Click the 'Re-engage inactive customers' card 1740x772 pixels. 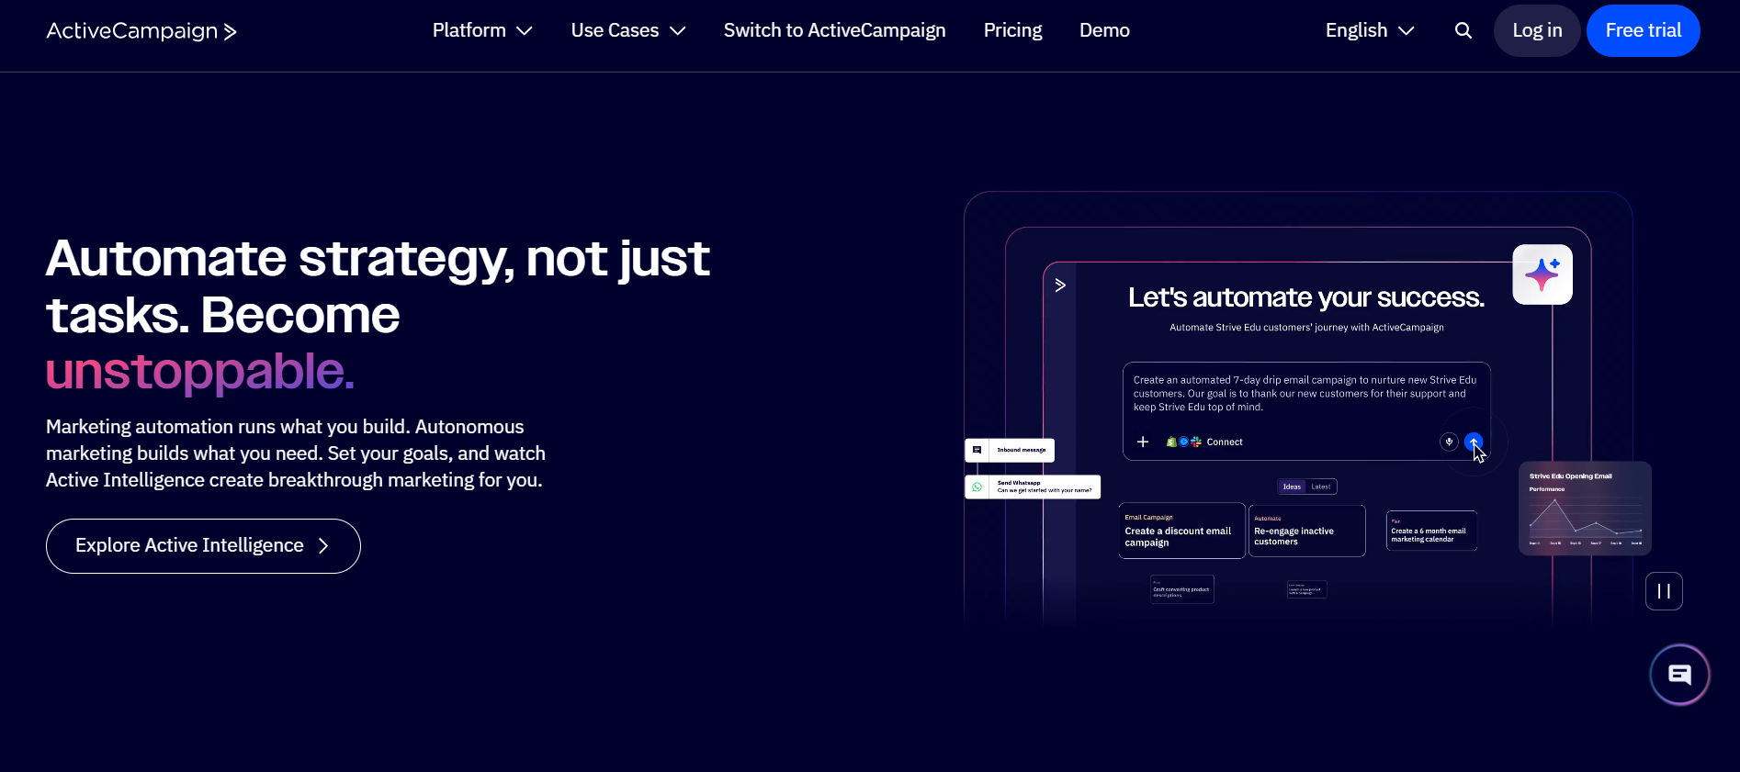[1307, 531]
